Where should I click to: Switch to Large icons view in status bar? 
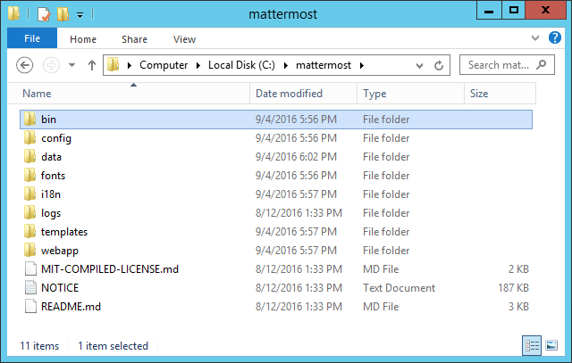[551, 345]
